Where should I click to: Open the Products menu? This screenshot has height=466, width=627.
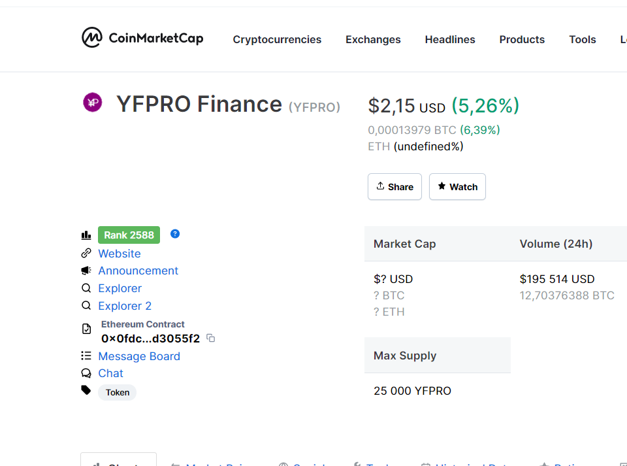pyautogui.click(x=522, y=40)
